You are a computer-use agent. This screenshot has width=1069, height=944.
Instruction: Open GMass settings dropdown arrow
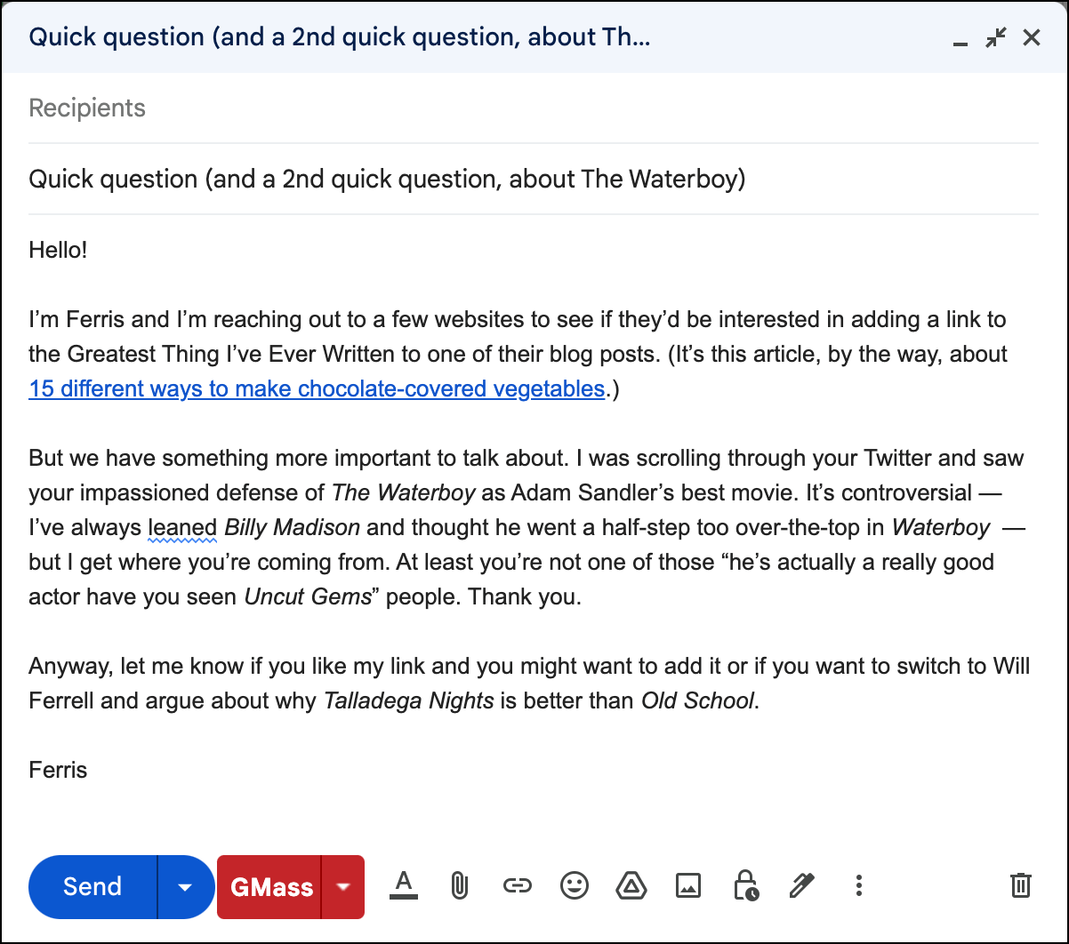click(343, 886)
